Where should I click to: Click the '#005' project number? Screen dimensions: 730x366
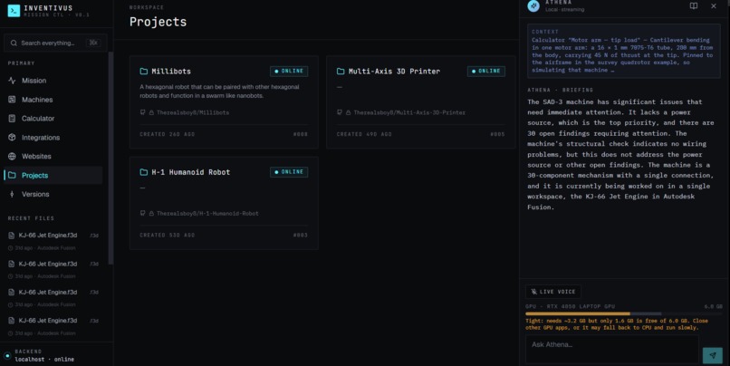tap(497, 134)
